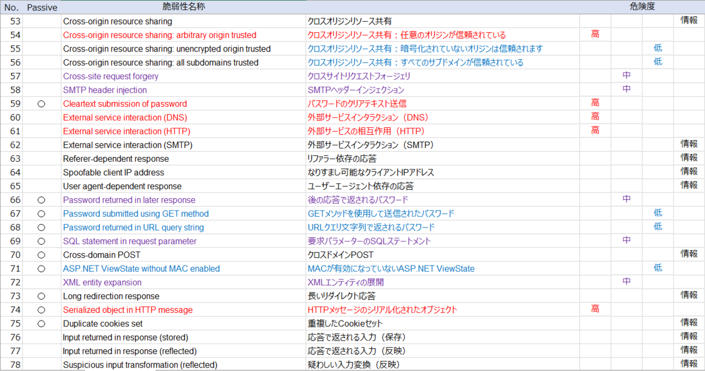
Task: Select the '高' severity cell in row 74
Action: (x=595, y=310)
